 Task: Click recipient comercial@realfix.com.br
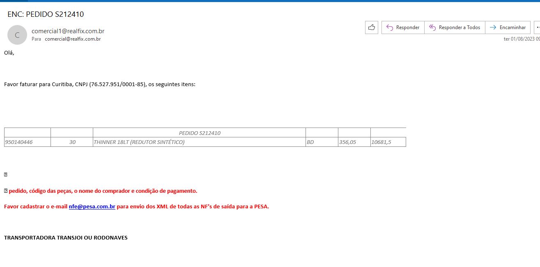click(73, 39)
